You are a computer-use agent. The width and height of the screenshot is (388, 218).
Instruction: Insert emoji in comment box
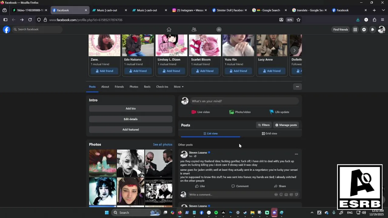point(281,195)
